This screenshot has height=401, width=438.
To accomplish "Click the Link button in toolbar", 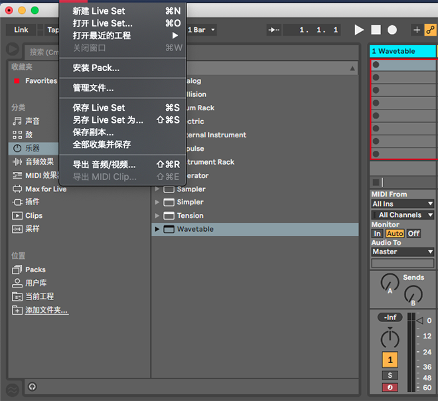I will 21,30.
